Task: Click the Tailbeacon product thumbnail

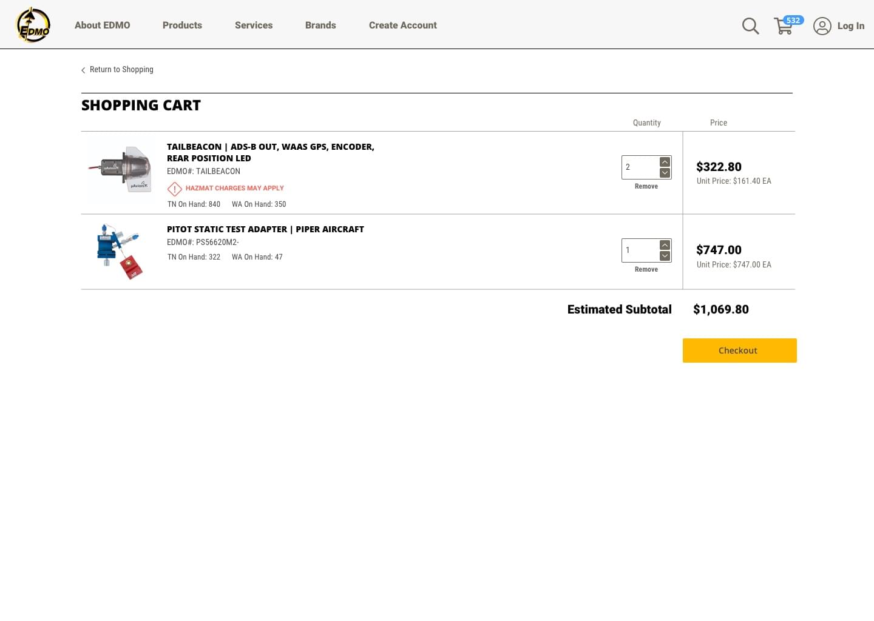Action: click(x=121, y=169)
